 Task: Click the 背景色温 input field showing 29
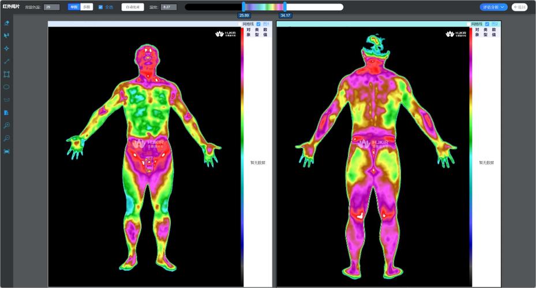click(51, 7)
